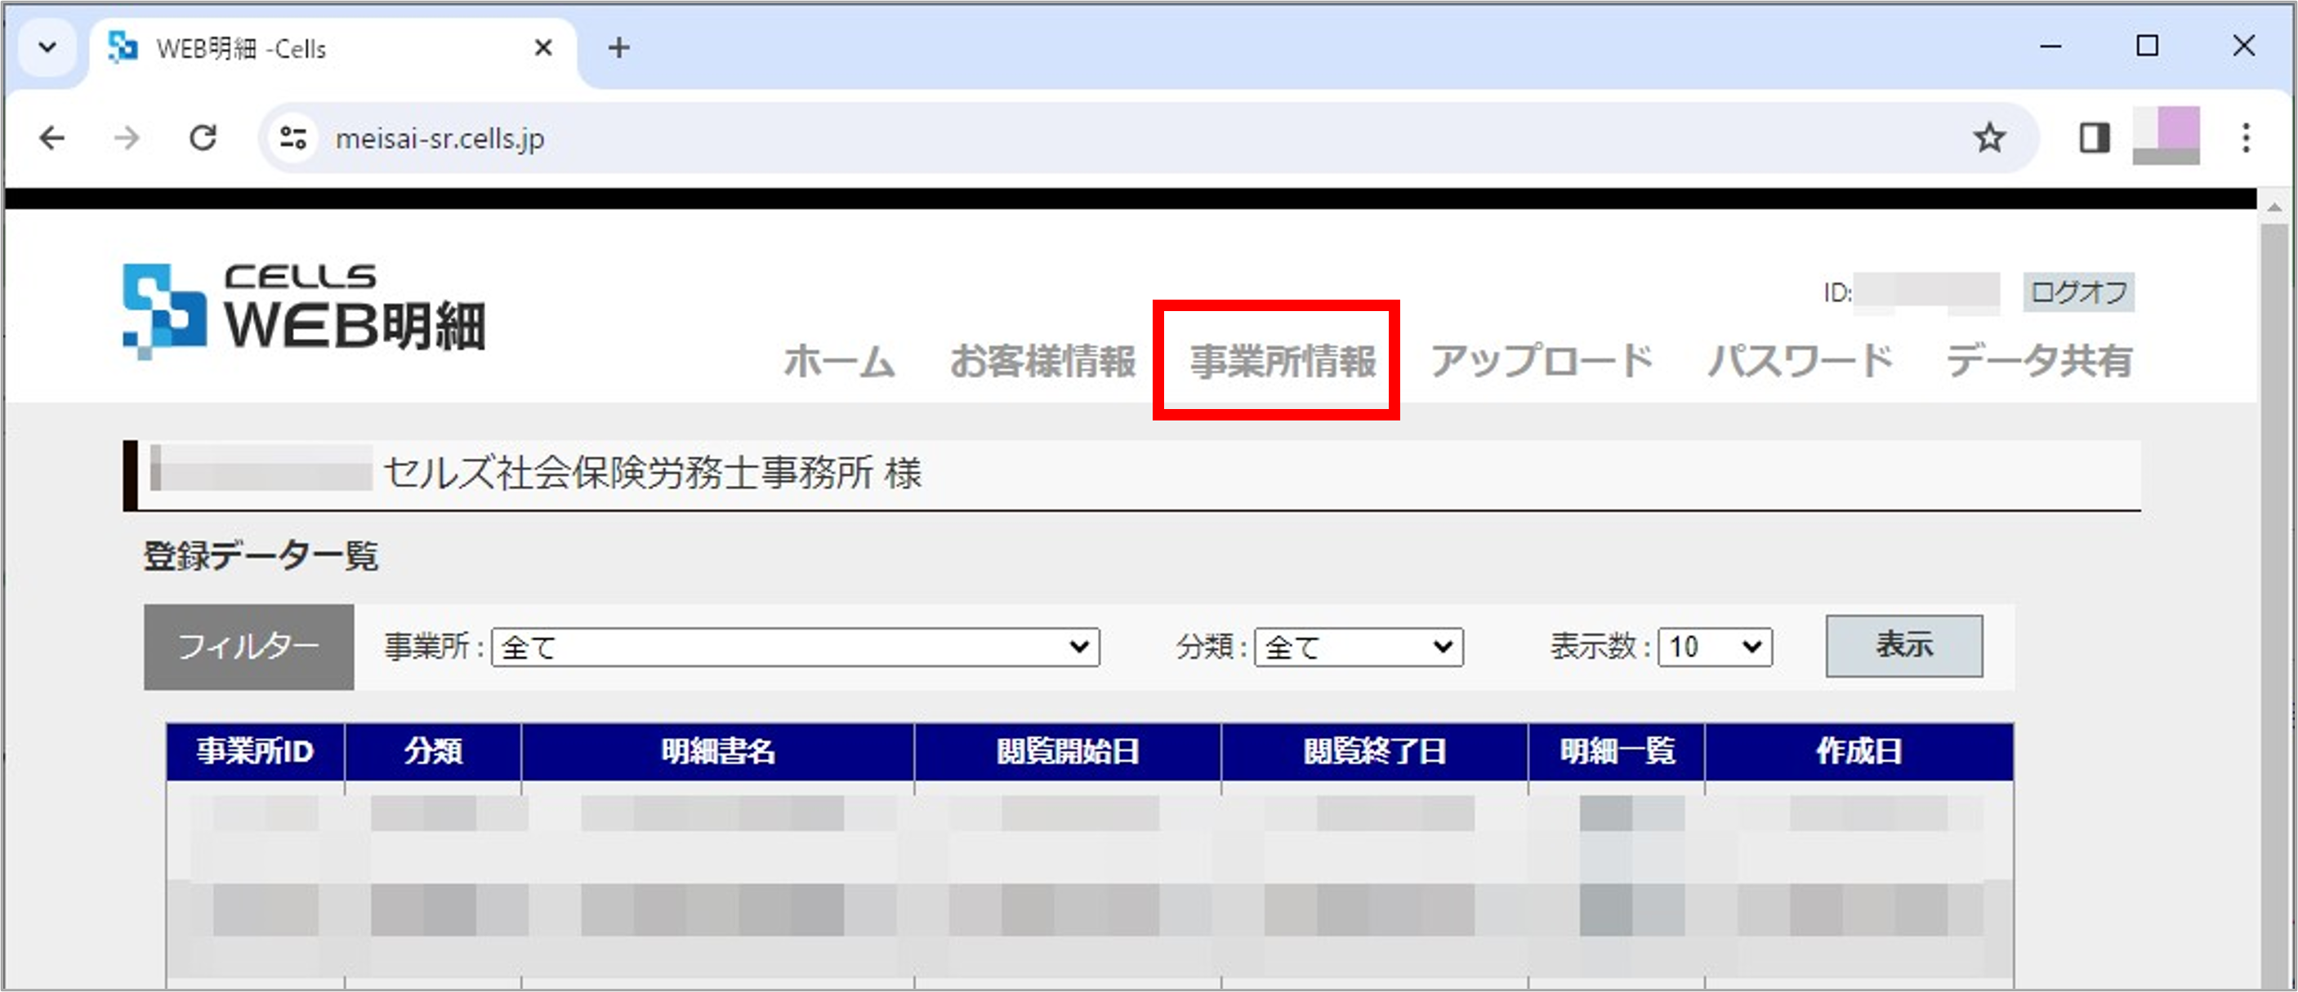Click the 表示 button to apply filters
Screen dimensions: 2298x992
pyautogui.click(x=1903, y=645)
